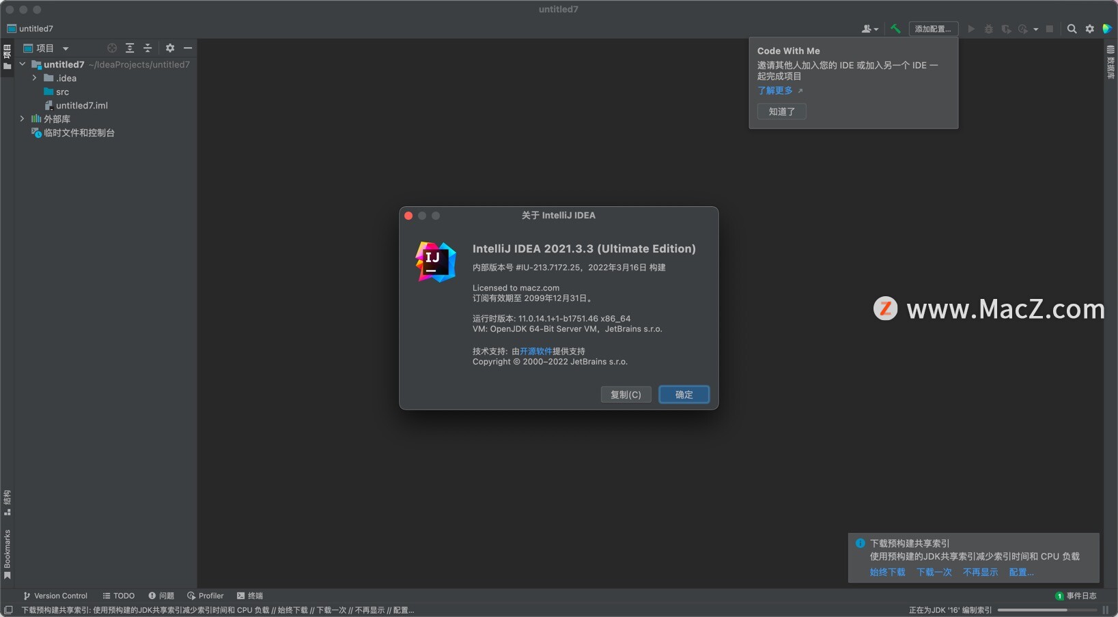Open the Bookmarks side tab
The width and height of the screenshot is (1118, 617).
[x=7, y=554]
